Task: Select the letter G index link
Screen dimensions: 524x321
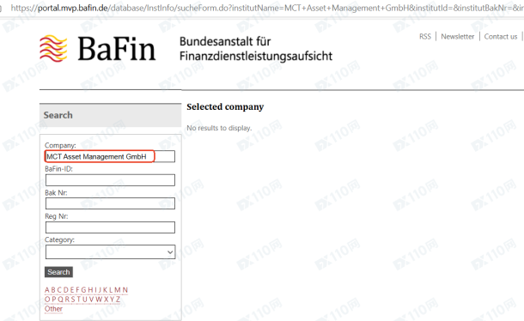Action: (x=84, y=289)
